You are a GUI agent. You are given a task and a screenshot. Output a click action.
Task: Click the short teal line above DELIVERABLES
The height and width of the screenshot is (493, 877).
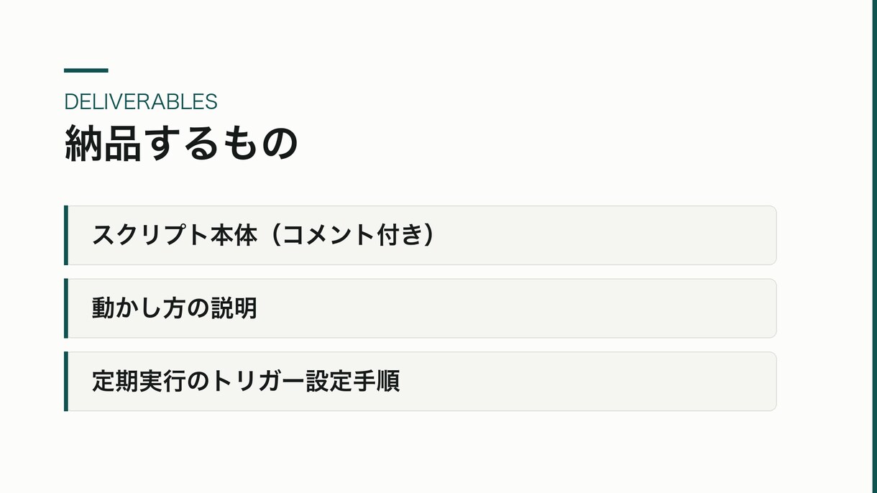pyautogui.click(x=86, y=70)
